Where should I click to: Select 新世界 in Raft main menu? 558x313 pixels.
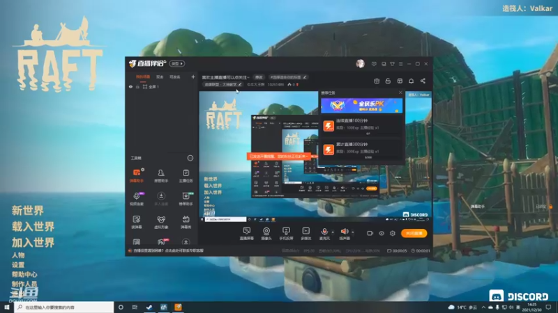point(28,211)
